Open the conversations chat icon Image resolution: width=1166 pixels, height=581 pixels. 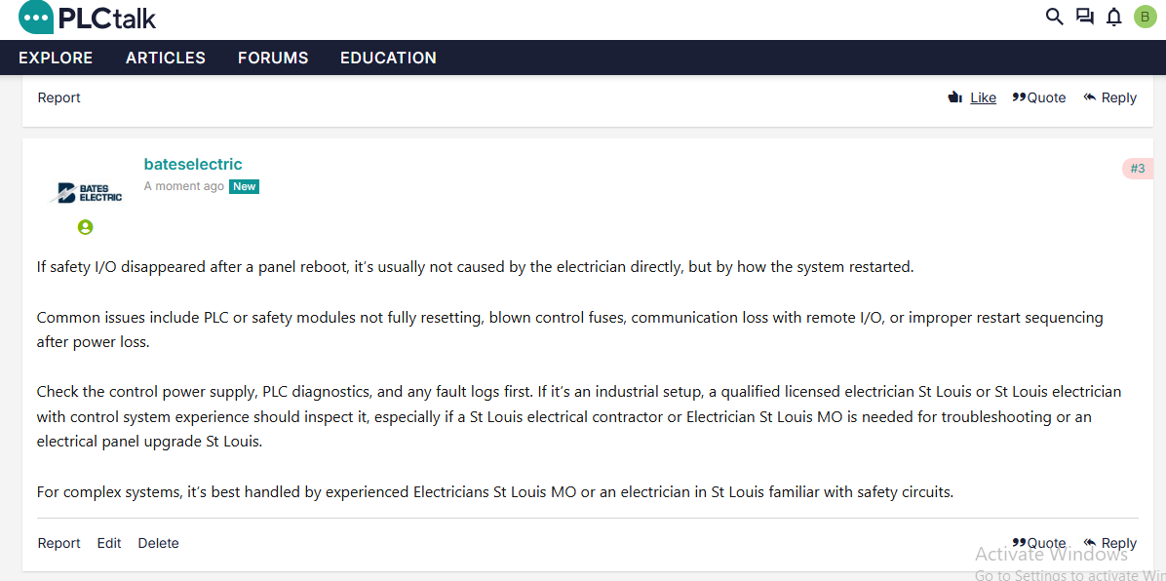click(x=1085, y=18)
